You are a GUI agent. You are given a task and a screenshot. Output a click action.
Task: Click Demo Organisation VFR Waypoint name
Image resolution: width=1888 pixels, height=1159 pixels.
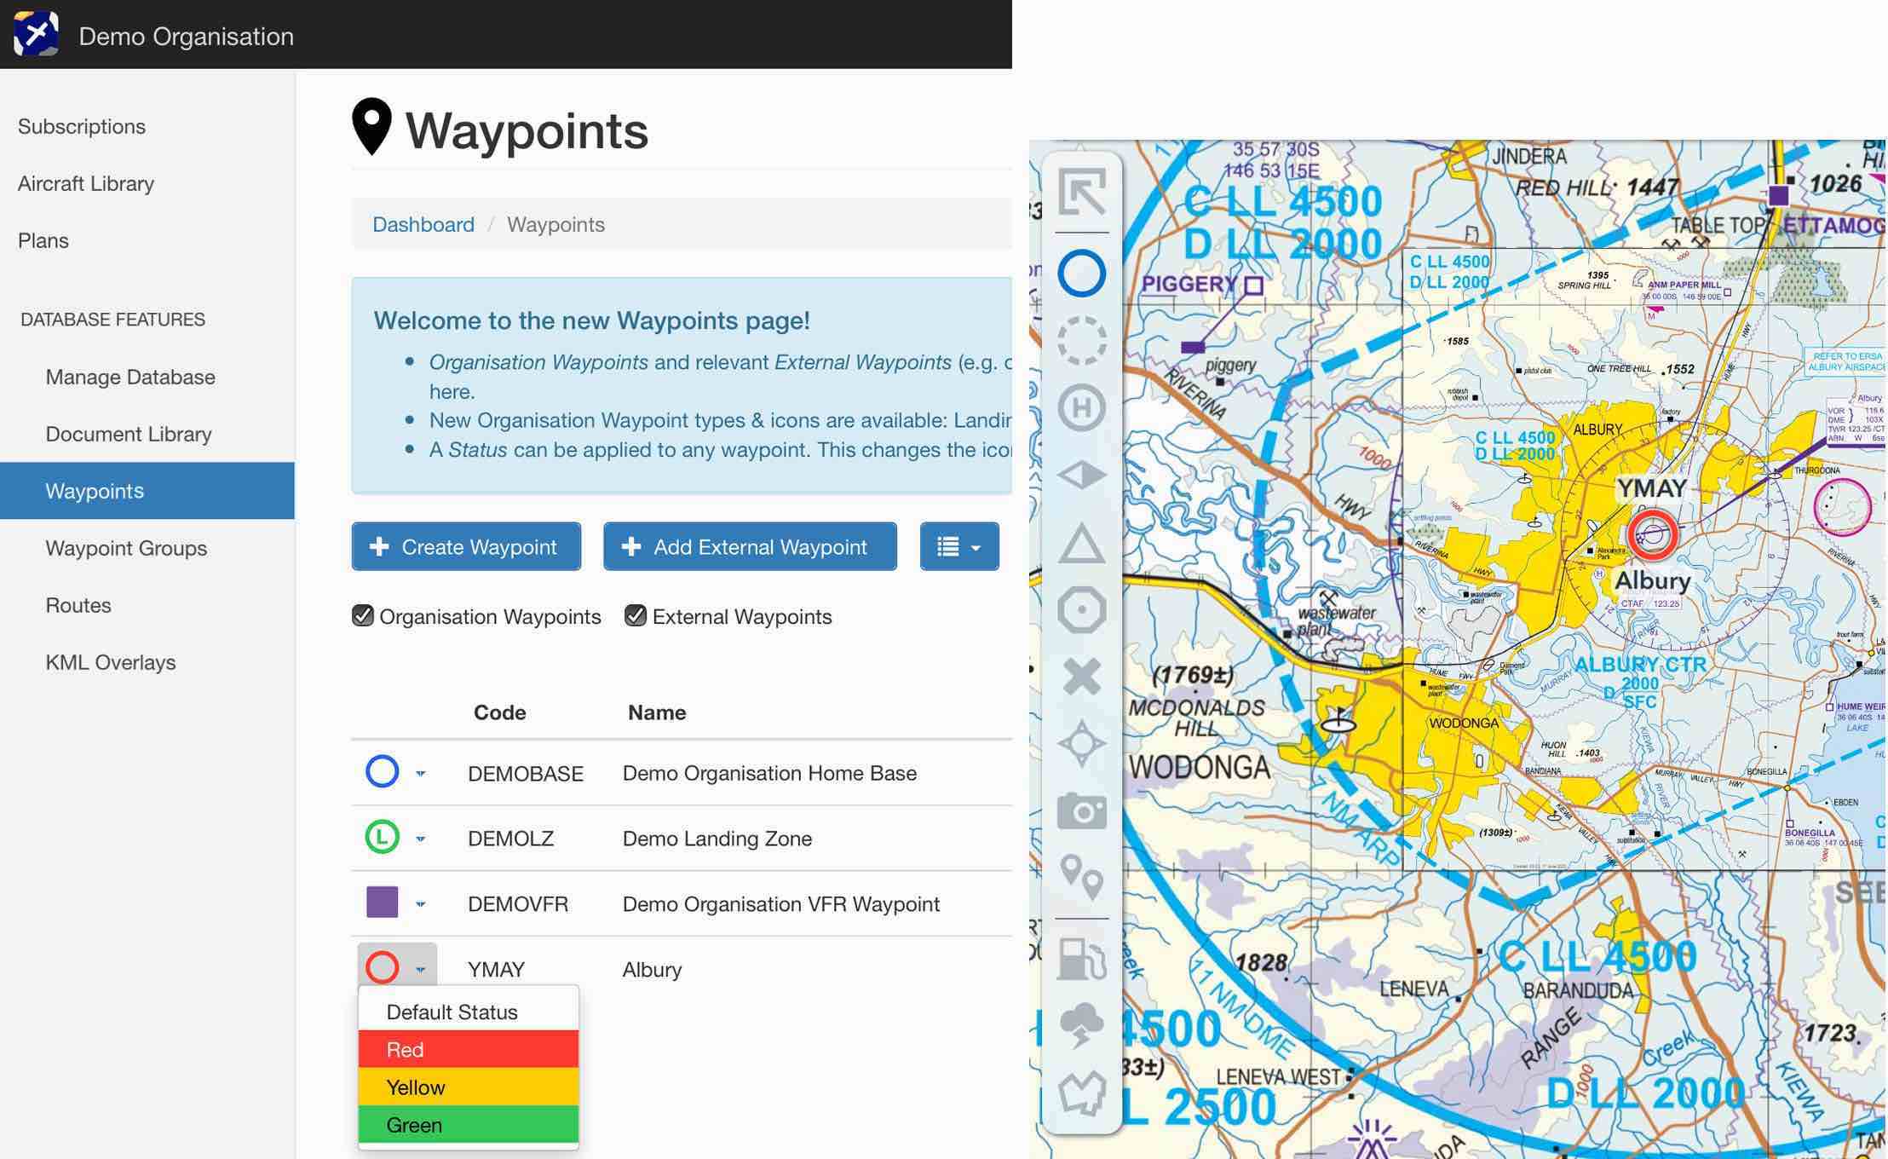(781, 904)
